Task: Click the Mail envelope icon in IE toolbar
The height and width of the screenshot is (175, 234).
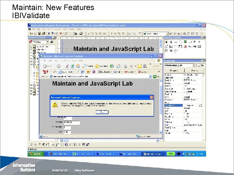Action: [119, 66]
